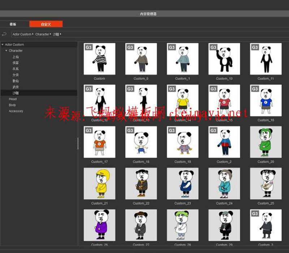Select the Body category in tree
289x253 pixels.
click(12, 105)
